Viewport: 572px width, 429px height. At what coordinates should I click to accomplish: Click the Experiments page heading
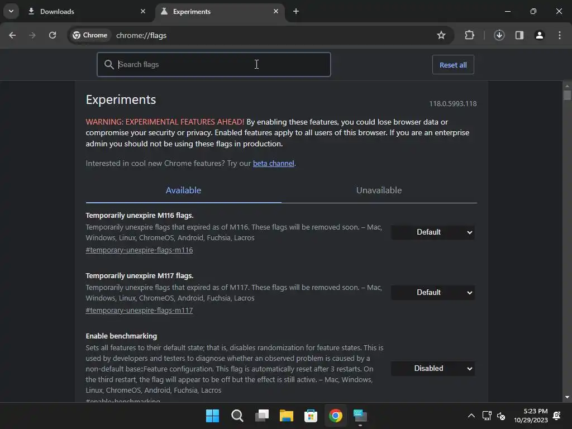pyautogui.click(x=121, y=99)
